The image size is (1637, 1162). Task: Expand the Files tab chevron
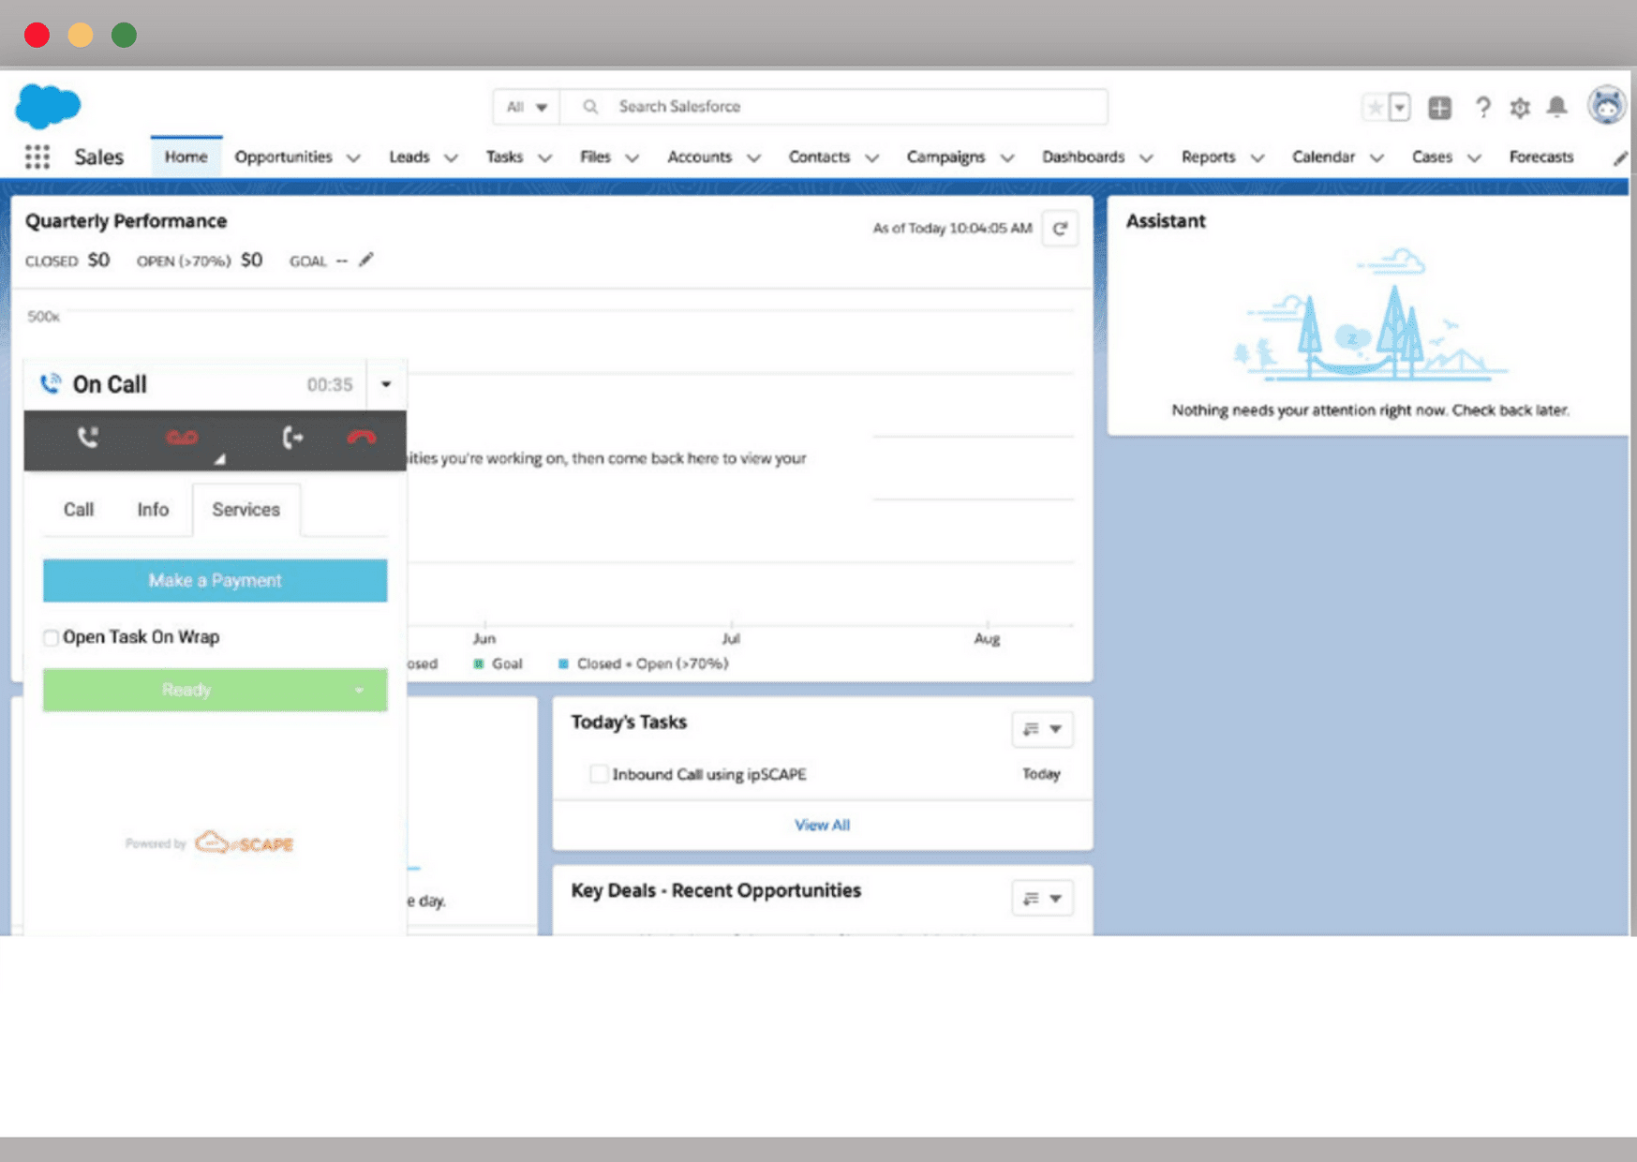coord(632,158)
